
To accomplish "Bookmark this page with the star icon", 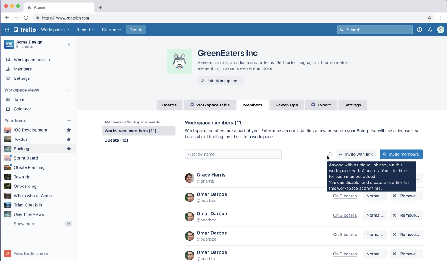I will 430,18.
